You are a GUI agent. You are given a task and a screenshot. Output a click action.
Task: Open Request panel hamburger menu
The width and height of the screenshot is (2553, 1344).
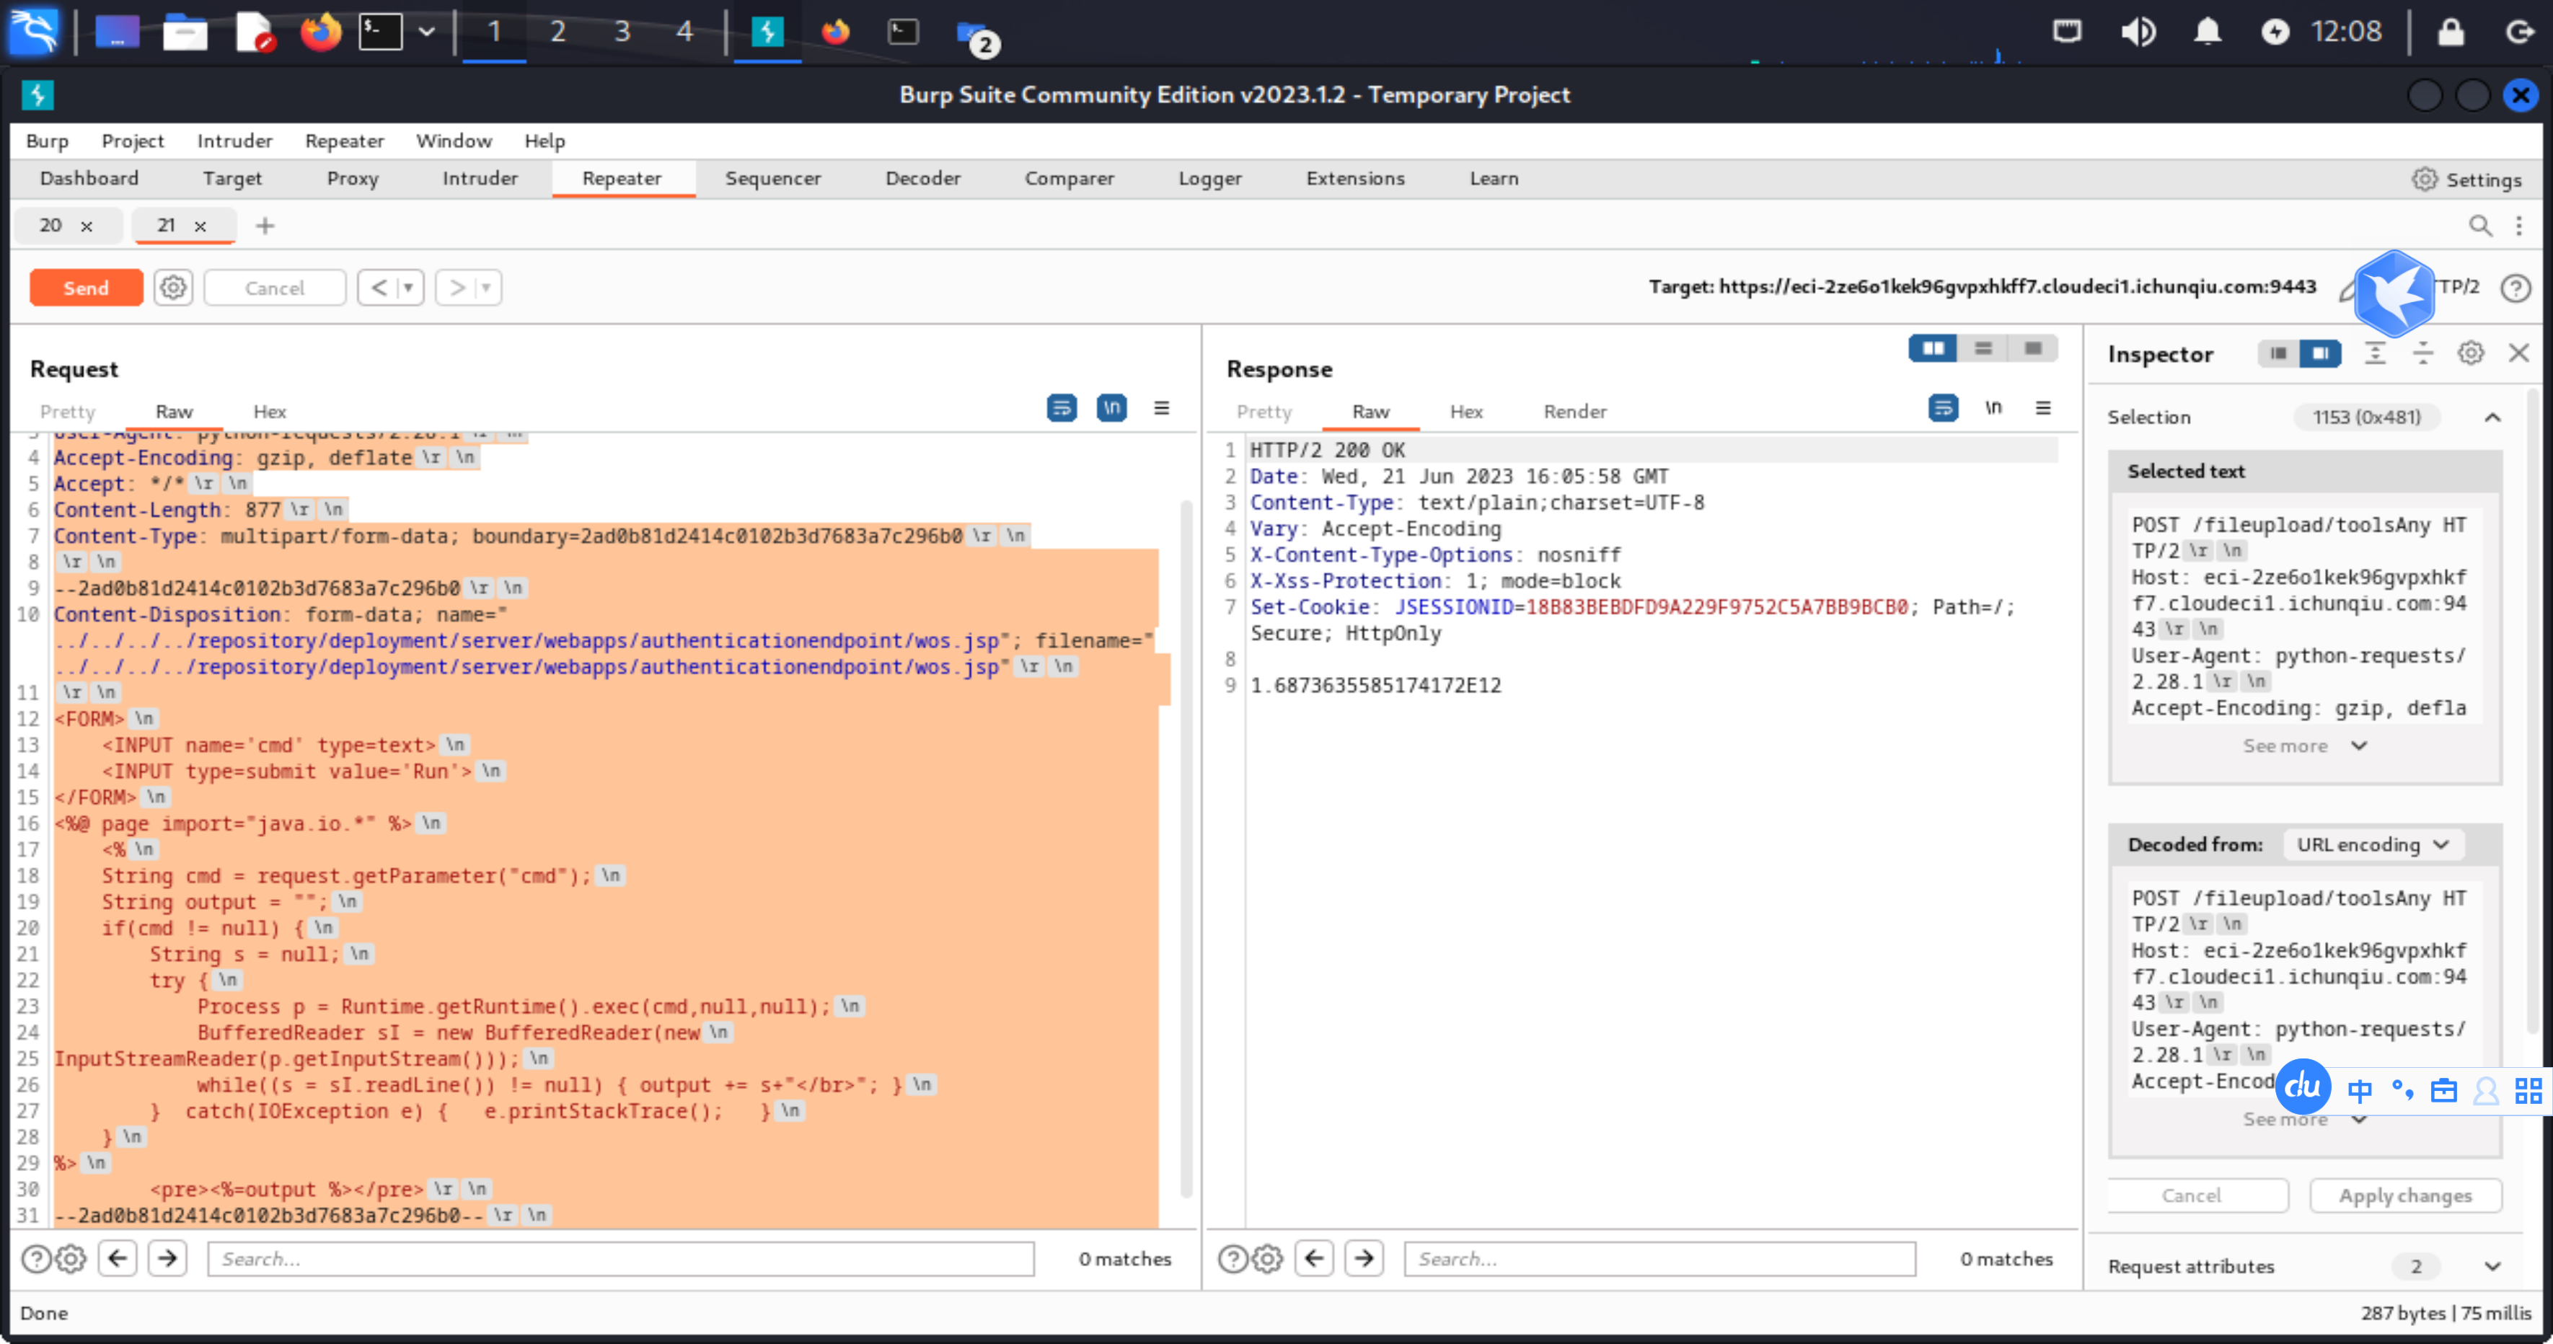[x=1162, y=407]
